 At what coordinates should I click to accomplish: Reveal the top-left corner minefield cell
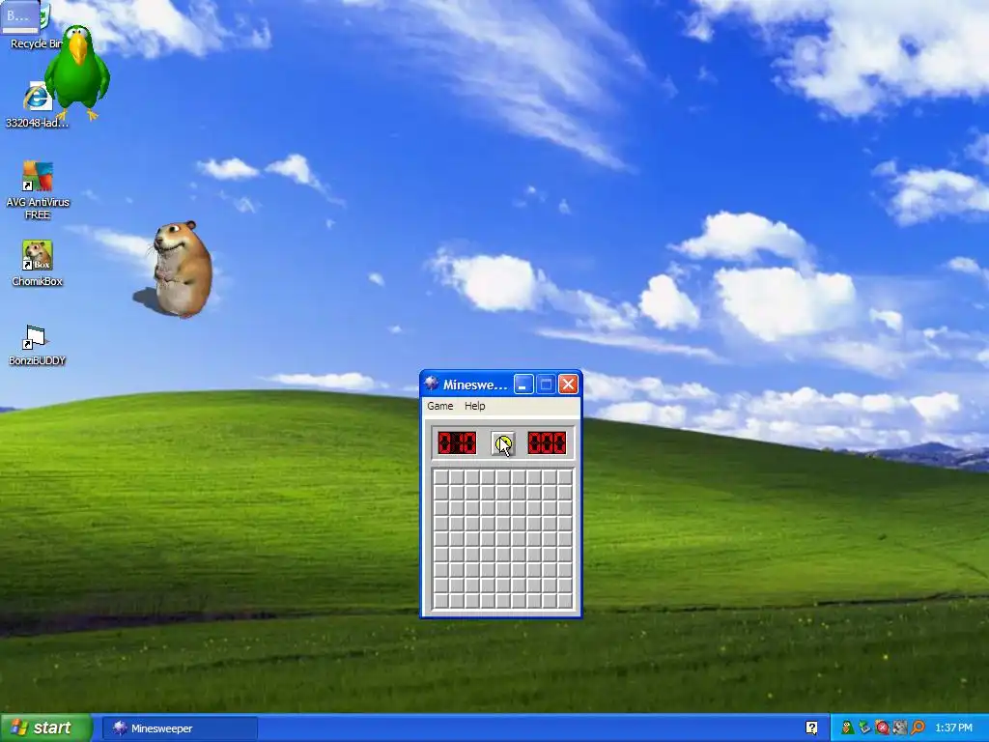pyautogui.click(x=440, y=477)
